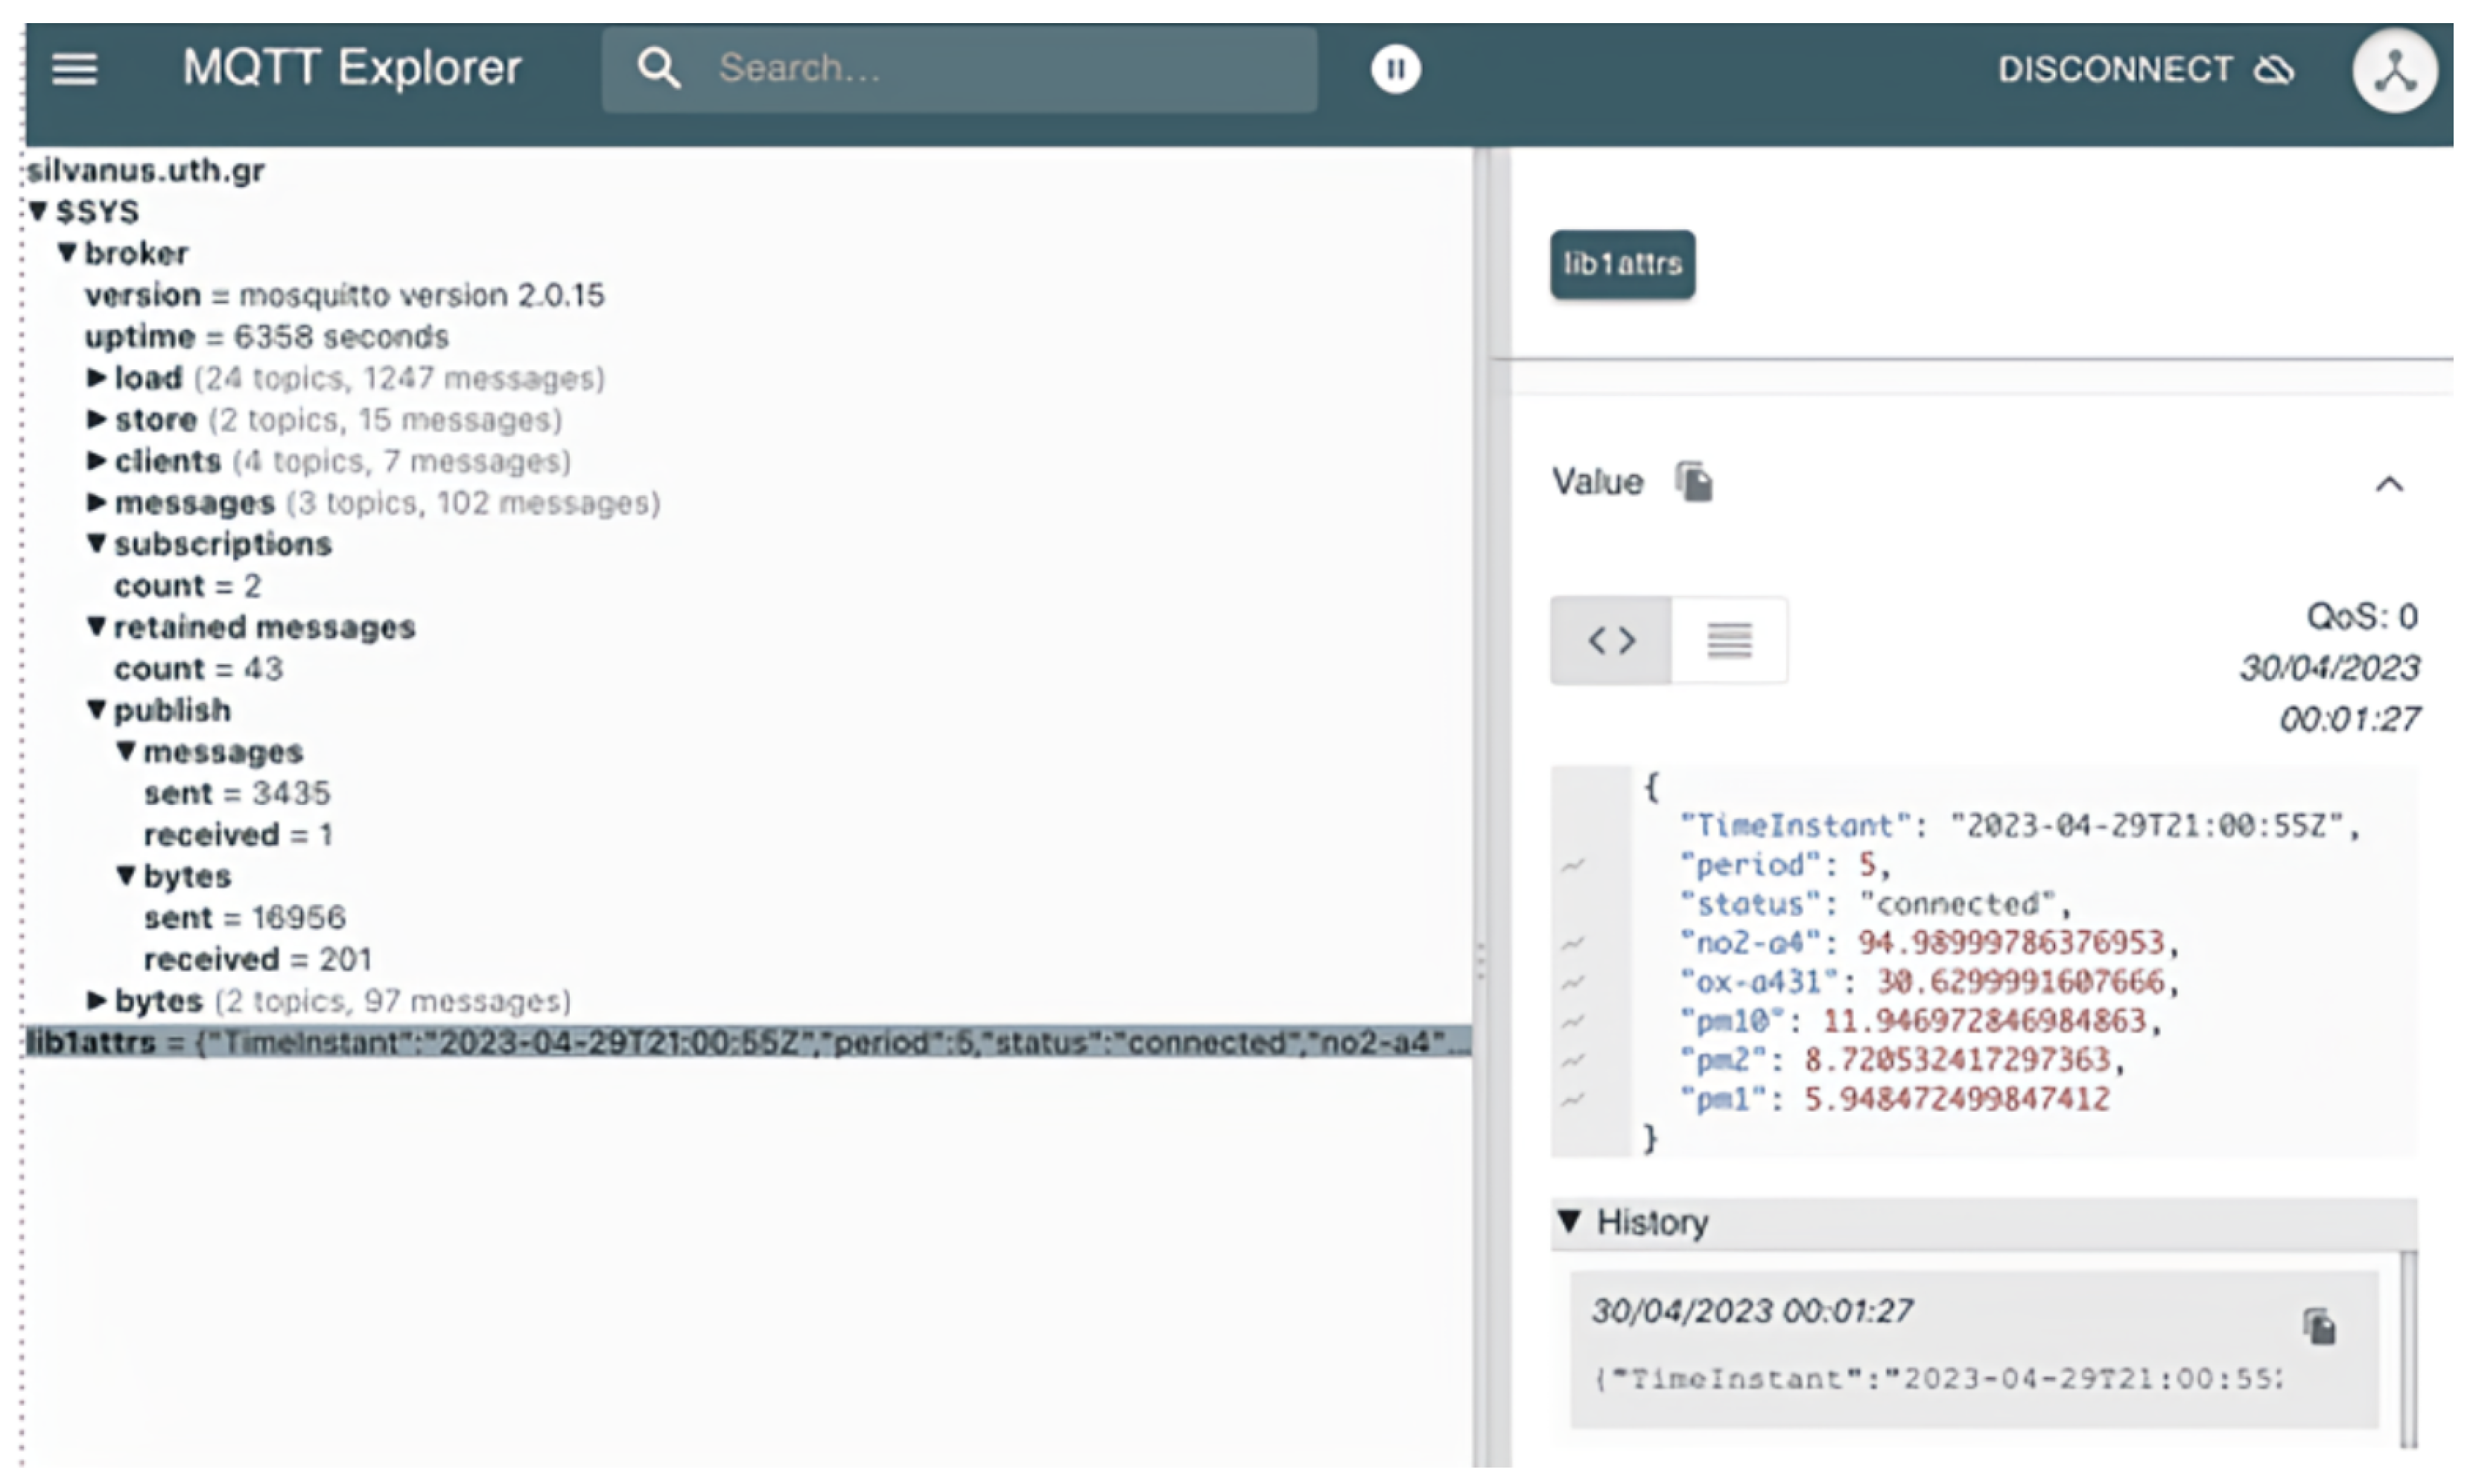Select subscriptions count = 2 row

[x=188, y=585]
